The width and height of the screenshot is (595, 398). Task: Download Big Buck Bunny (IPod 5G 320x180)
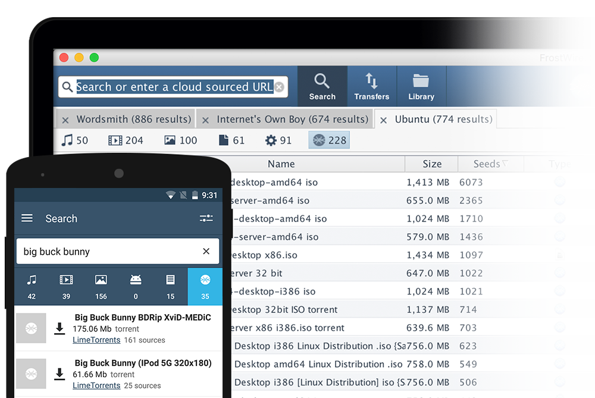tap(59, 374)
